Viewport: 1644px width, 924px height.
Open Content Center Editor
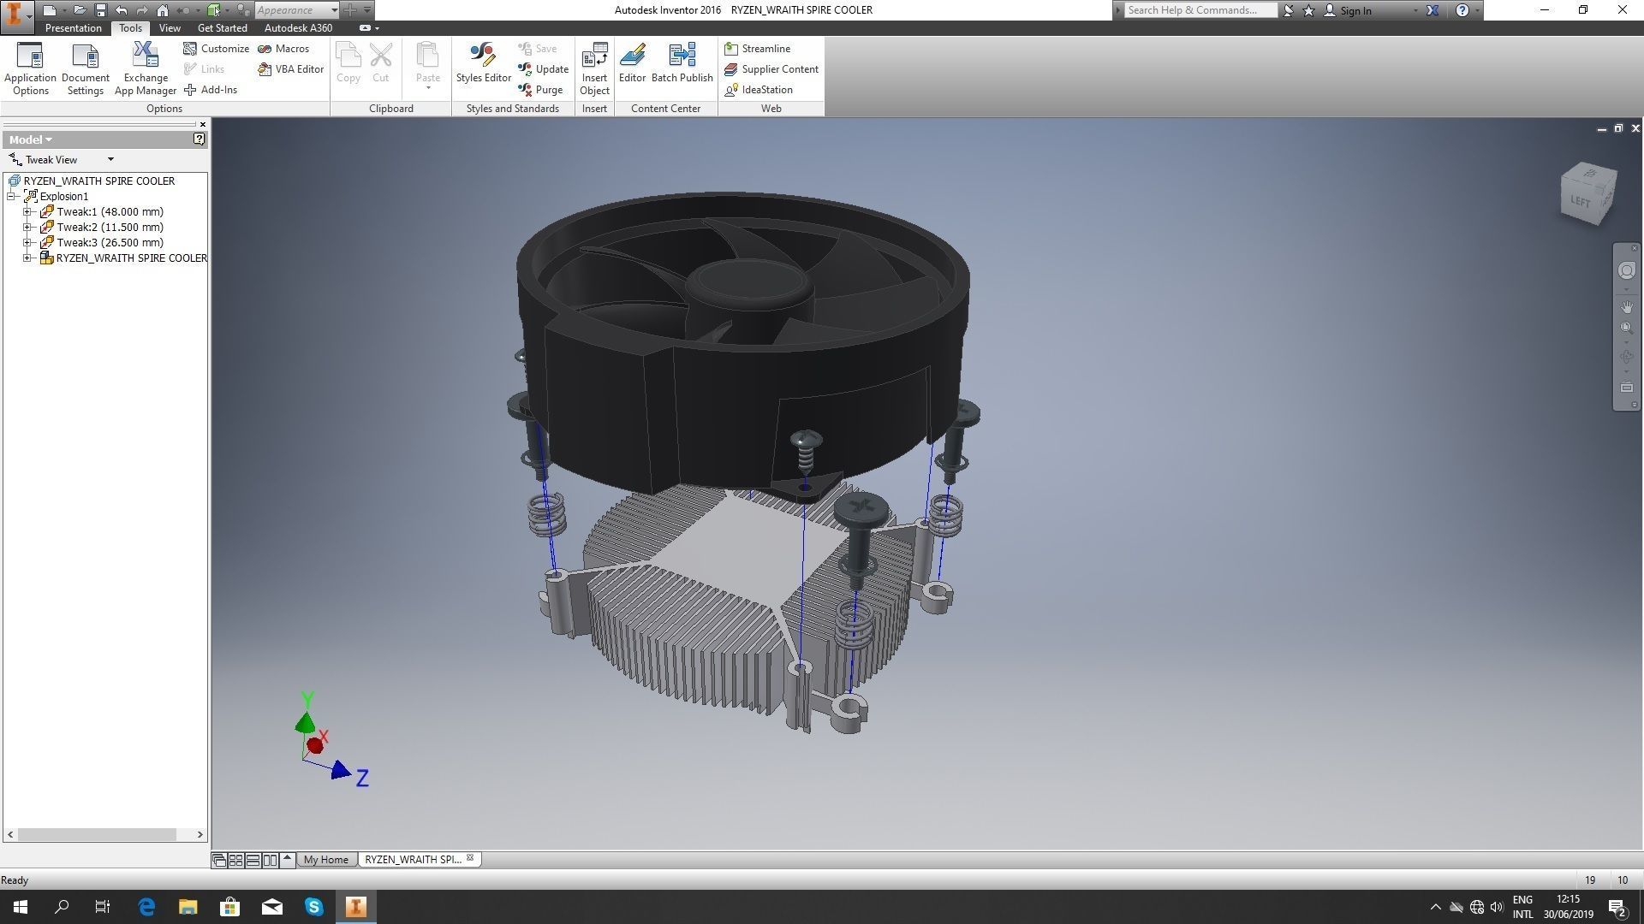[x=632, y=64]
